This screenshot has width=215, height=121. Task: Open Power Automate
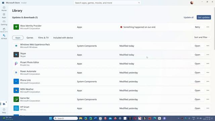point(198,73)
